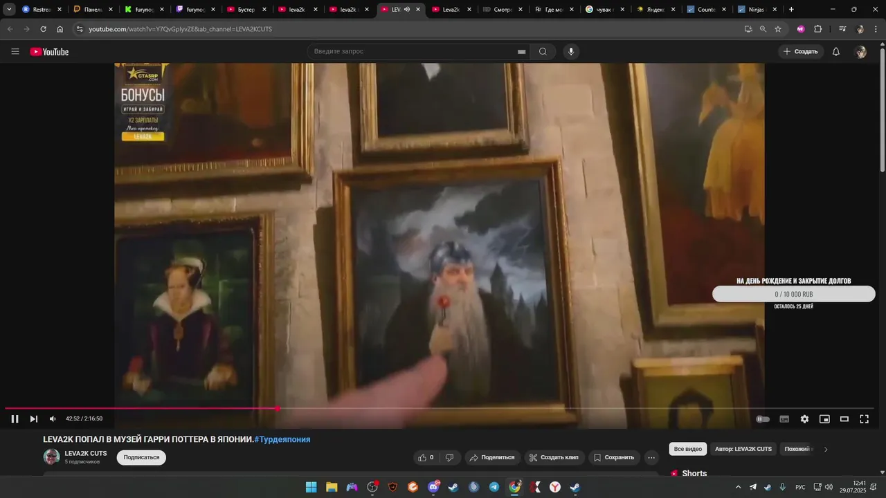
Task: Enter fullscreen mode
Action: [x=865, y=419]
